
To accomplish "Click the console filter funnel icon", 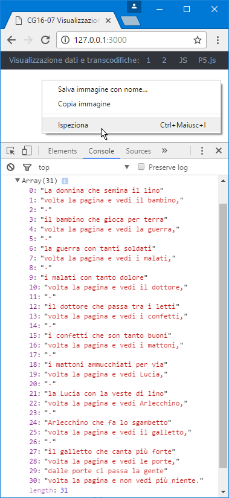I will point(27,167).
